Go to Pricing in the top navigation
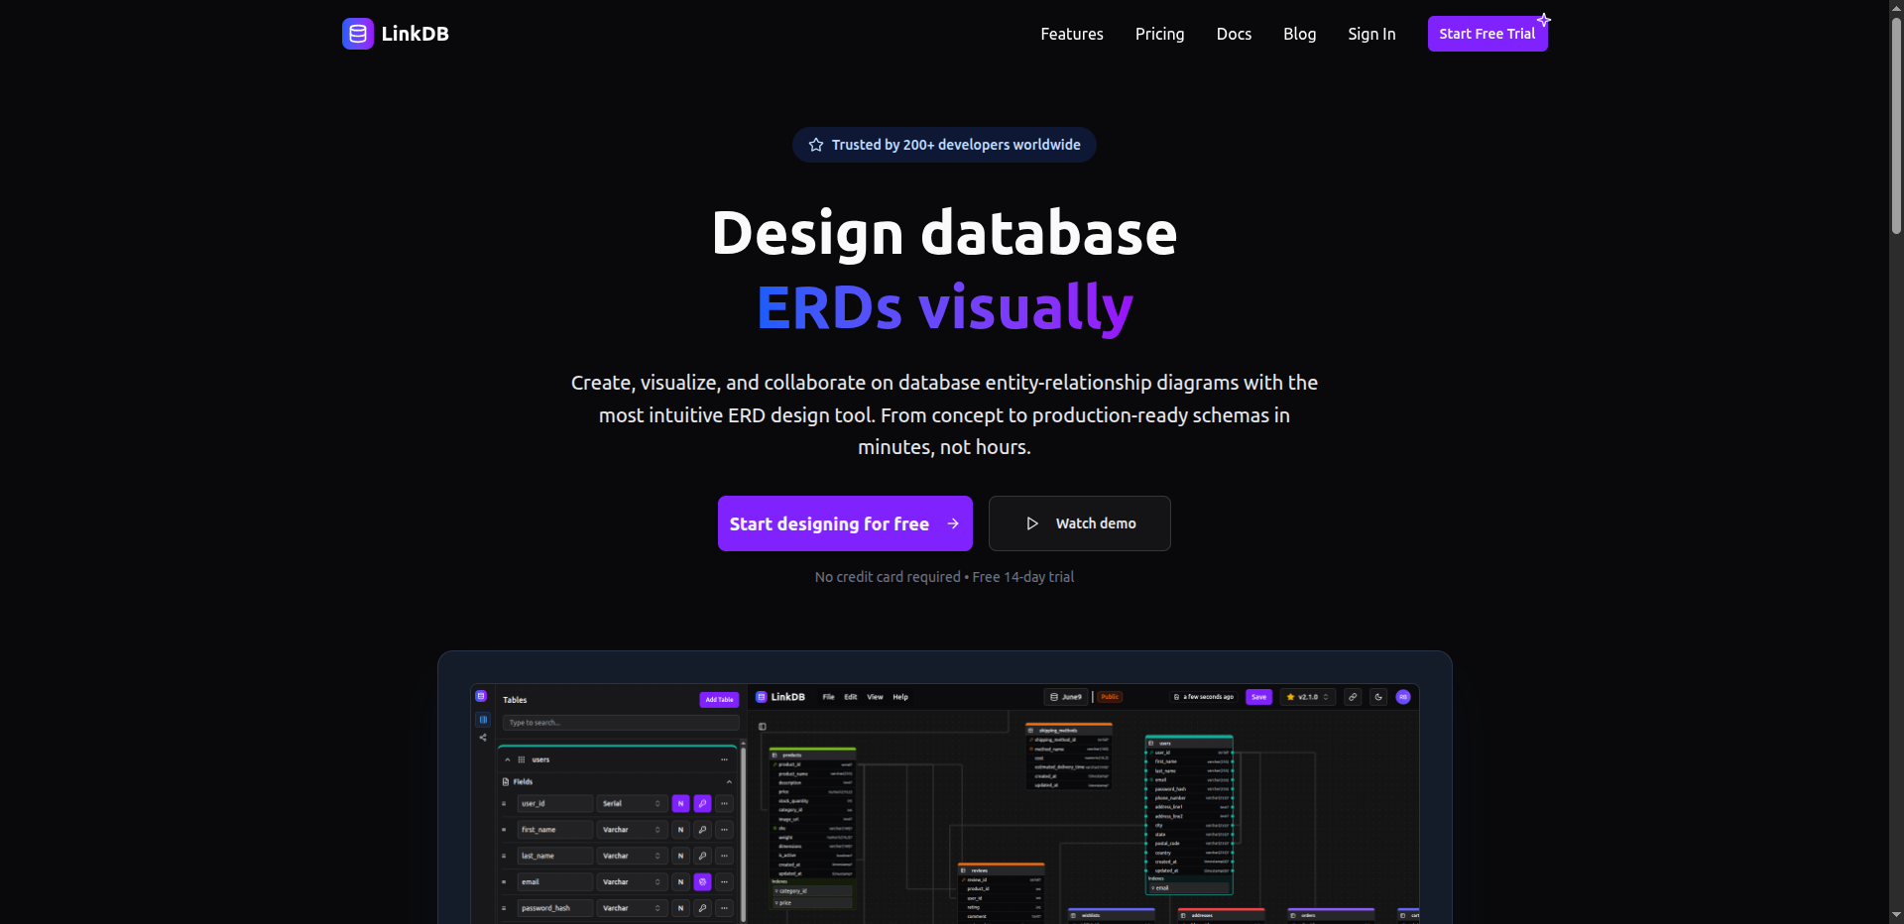This screenshot has width=1904, height=924. (1159, 34)
